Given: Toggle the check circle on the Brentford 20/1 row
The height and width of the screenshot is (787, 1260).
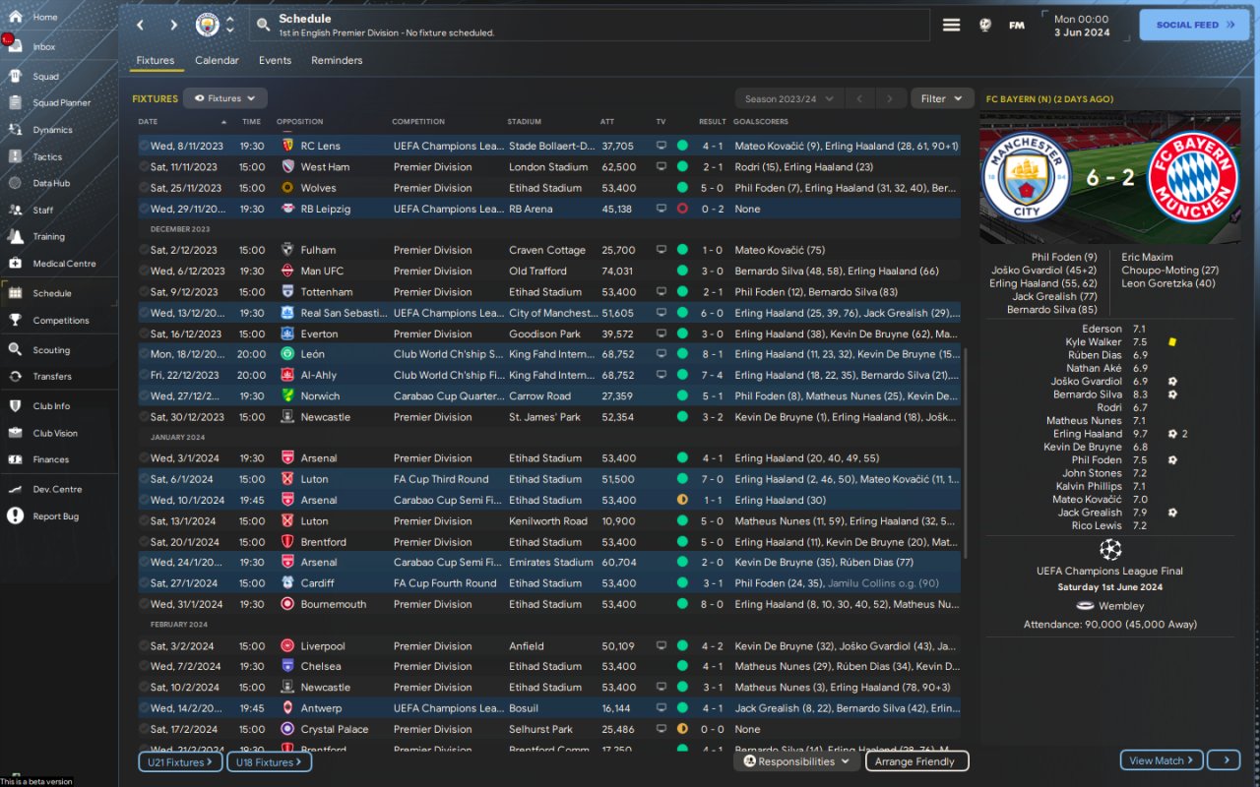Looking at the screenshot, I should click(144, 542).
